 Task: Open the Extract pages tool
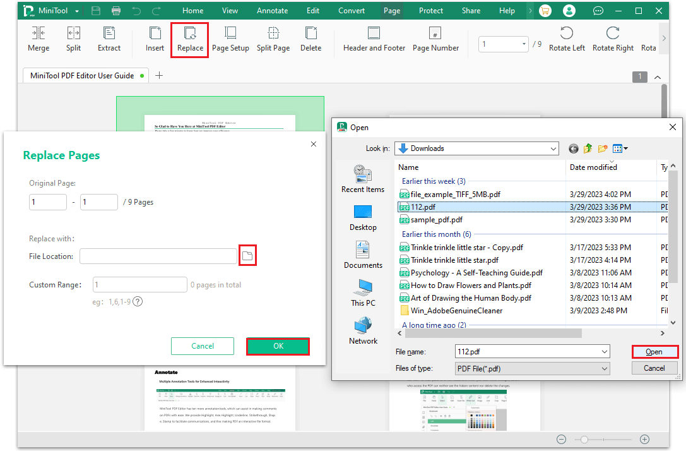pos(109,39)
